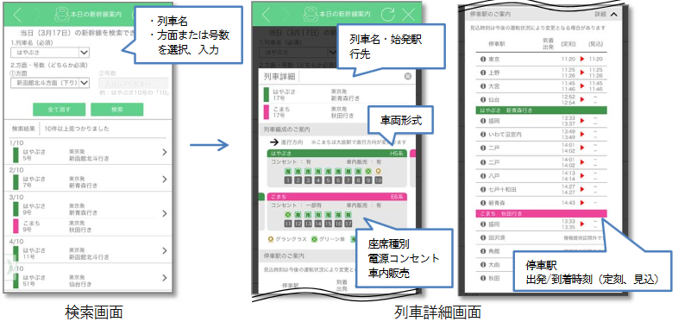
Task: Select the はやぶさ 17号 新青森行き row in 列車詳細
Action: click(x=336, y=95)
